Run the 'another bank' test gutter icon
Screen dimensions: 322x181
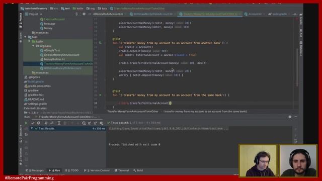[100, 43]
